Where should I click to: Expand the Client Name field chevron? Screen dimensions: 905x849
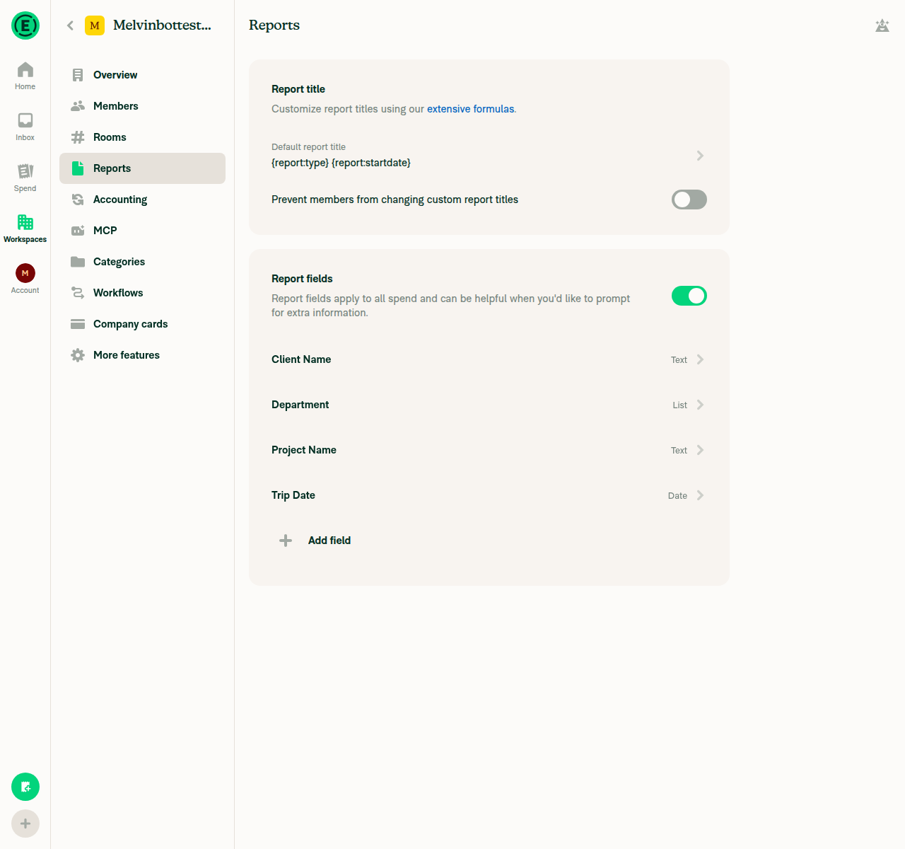click(x=700, y=359)
